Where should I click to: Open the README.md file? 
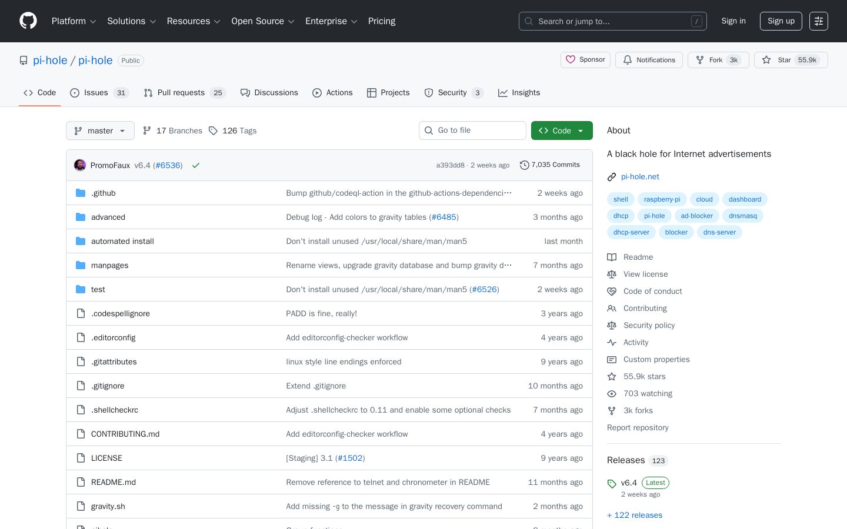114,482
